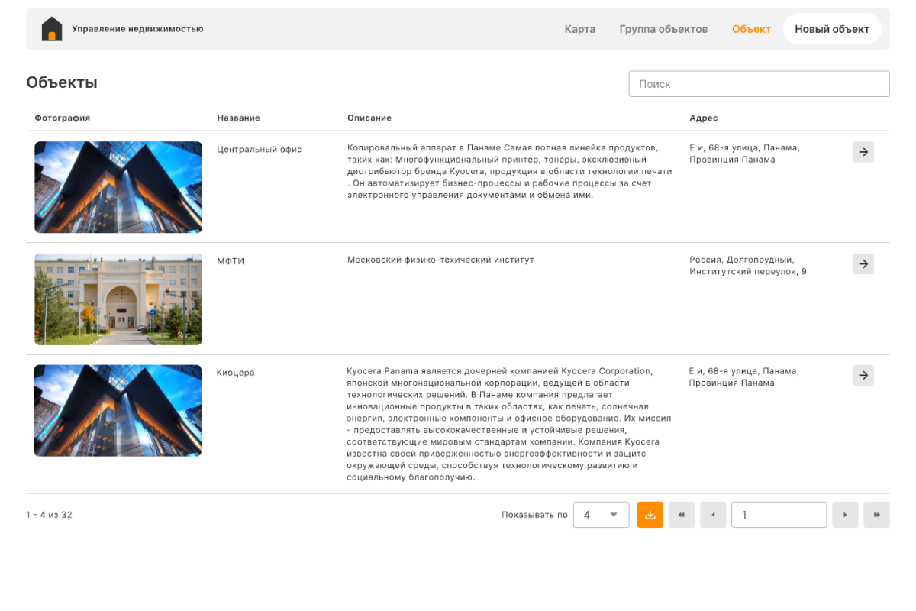Go to first page of results
916x611 pixels.
[x=682, y=515]
